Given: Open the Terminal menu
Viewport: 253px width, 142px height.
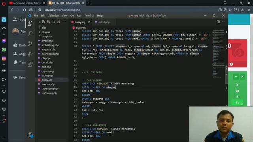Looking at the screenshot, I should pyautogui.click(x=89, y=16).
